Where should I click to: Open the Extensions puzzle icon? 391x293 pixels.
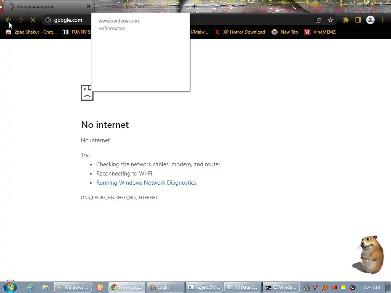click(x=346, y=20)
